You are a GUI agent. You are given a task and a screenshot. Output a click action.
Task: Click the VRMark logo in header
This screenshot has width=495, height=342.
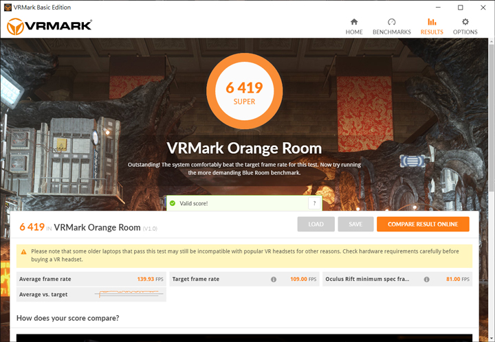point(49,26)
